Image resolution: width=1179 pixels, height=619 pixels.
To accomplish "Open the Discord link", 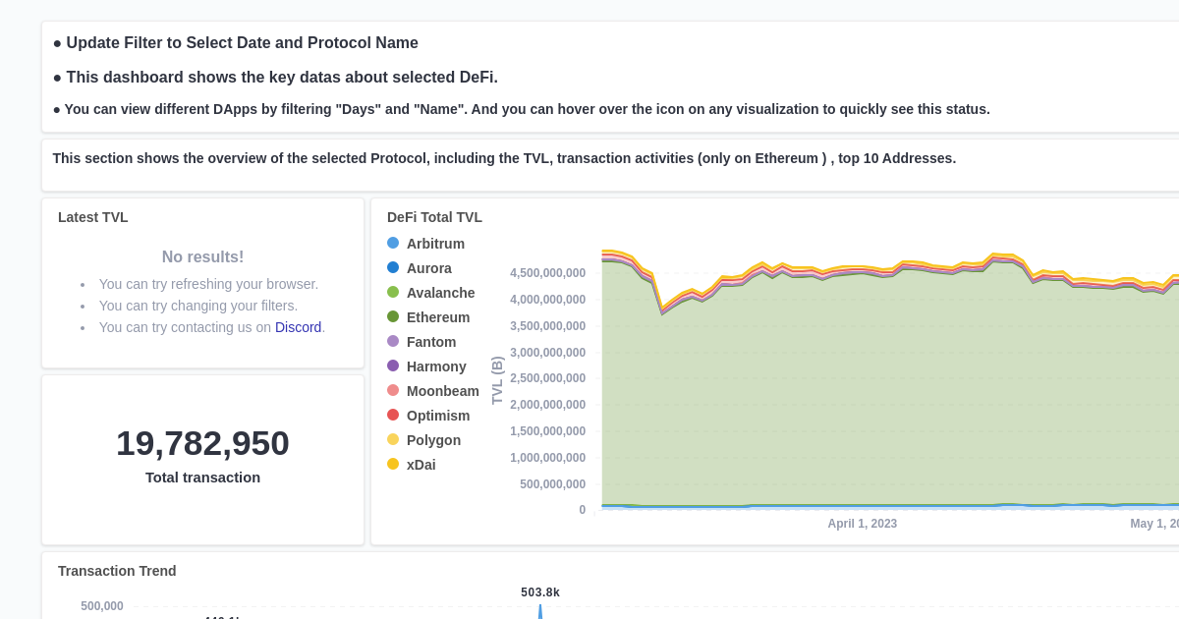I will 299,327.
